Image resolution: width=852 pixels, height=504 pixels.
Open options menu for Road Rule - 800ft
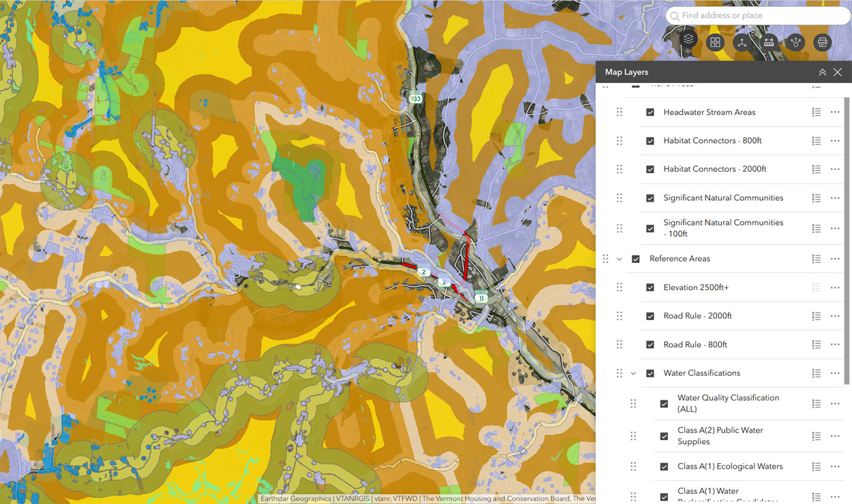pyautogui.click(x=835, y=345)
